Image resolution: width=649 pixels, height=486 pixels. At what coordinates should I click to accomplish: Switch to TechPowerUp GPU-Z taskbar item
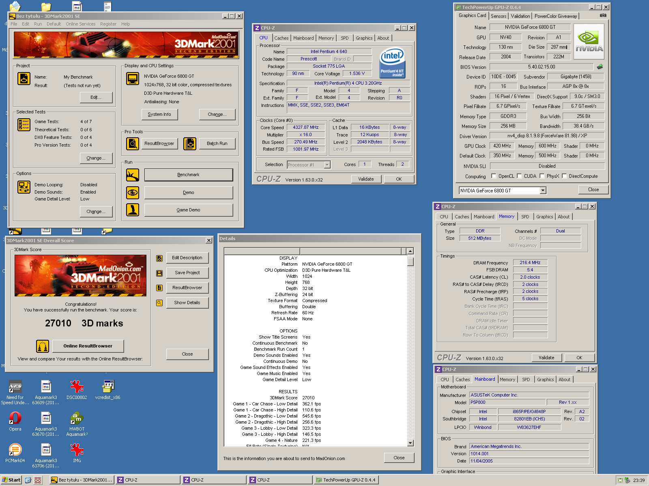(x=346, y=480)
